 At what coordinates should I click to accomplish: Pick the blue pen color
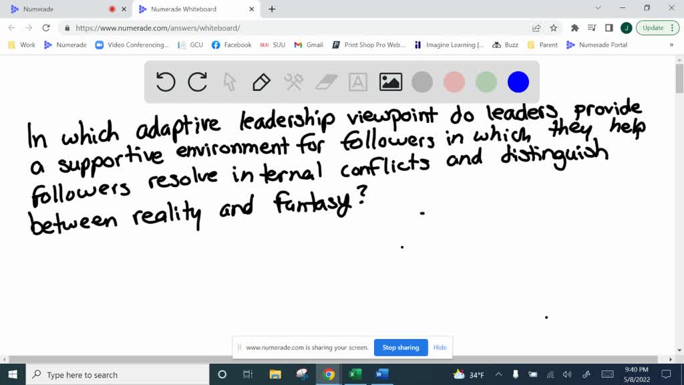pos(518,82)
